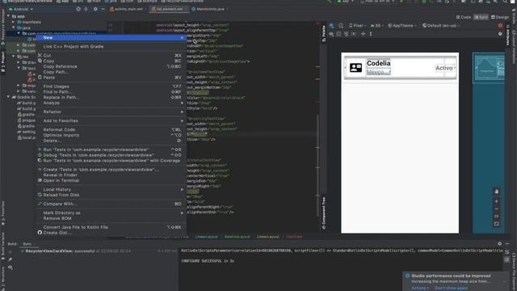This screenshot has height=291, width=517.
Task: Choose Paste from the context menu
Action: 111,78
